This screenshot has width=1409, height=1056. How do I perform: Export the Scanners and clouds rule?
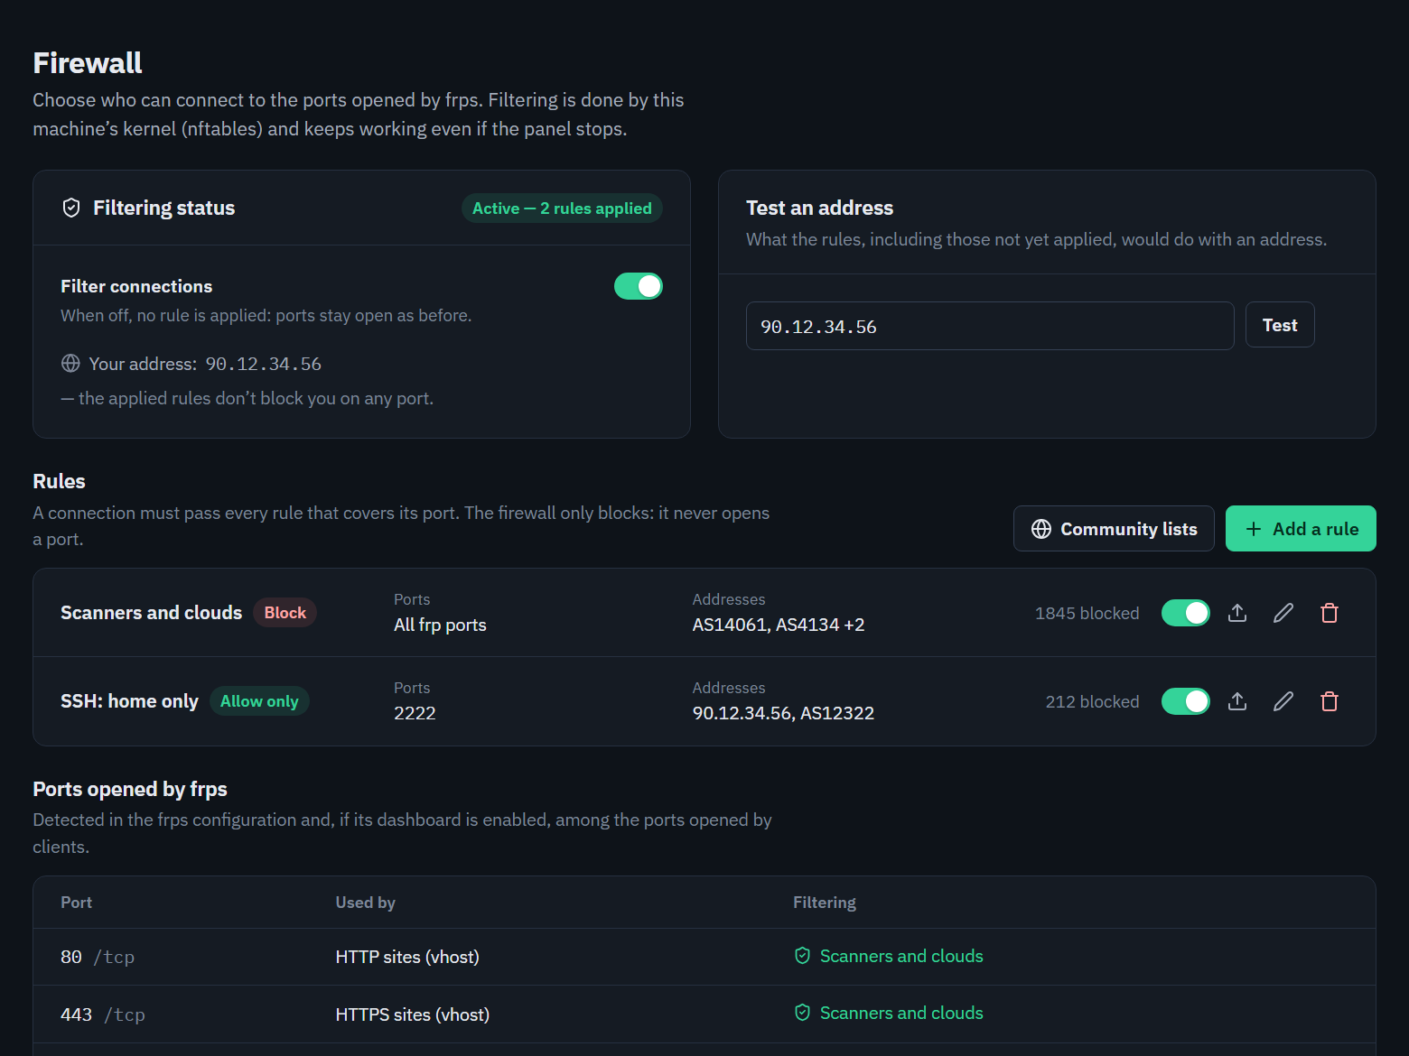1237,613
